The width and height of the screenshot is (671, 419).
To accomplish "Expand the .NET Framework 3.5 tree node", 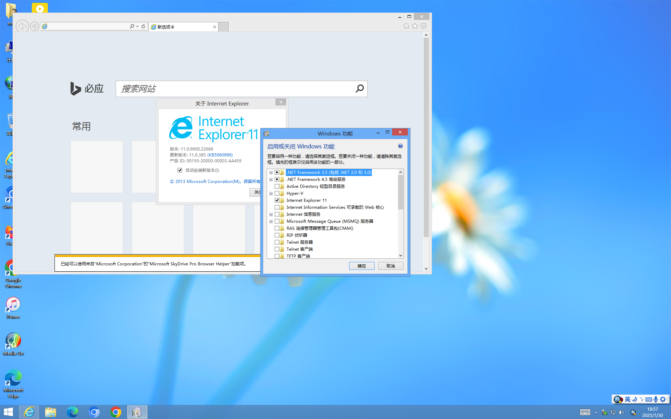I will [x=271, y=172].
